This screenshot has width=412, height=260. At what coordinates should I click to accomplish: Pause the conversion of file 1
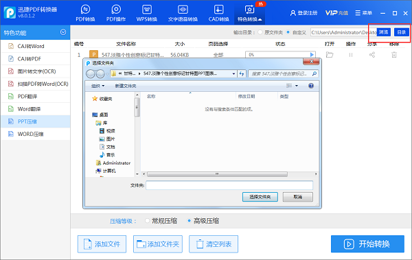point(351,55)
